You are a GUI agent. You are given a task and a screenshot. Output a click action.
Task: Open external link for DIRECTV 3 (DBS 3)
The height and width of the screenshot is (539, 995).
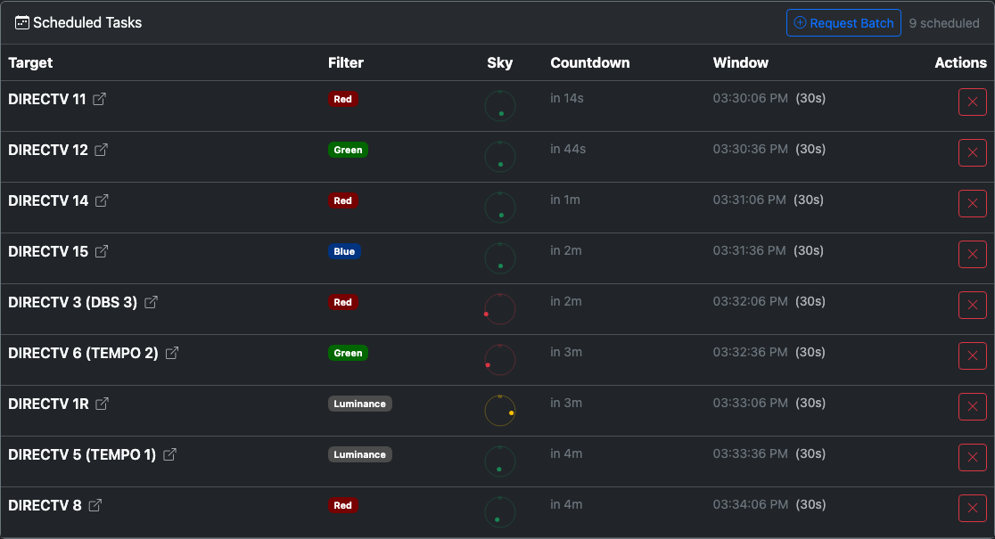(x=151, y=302)
